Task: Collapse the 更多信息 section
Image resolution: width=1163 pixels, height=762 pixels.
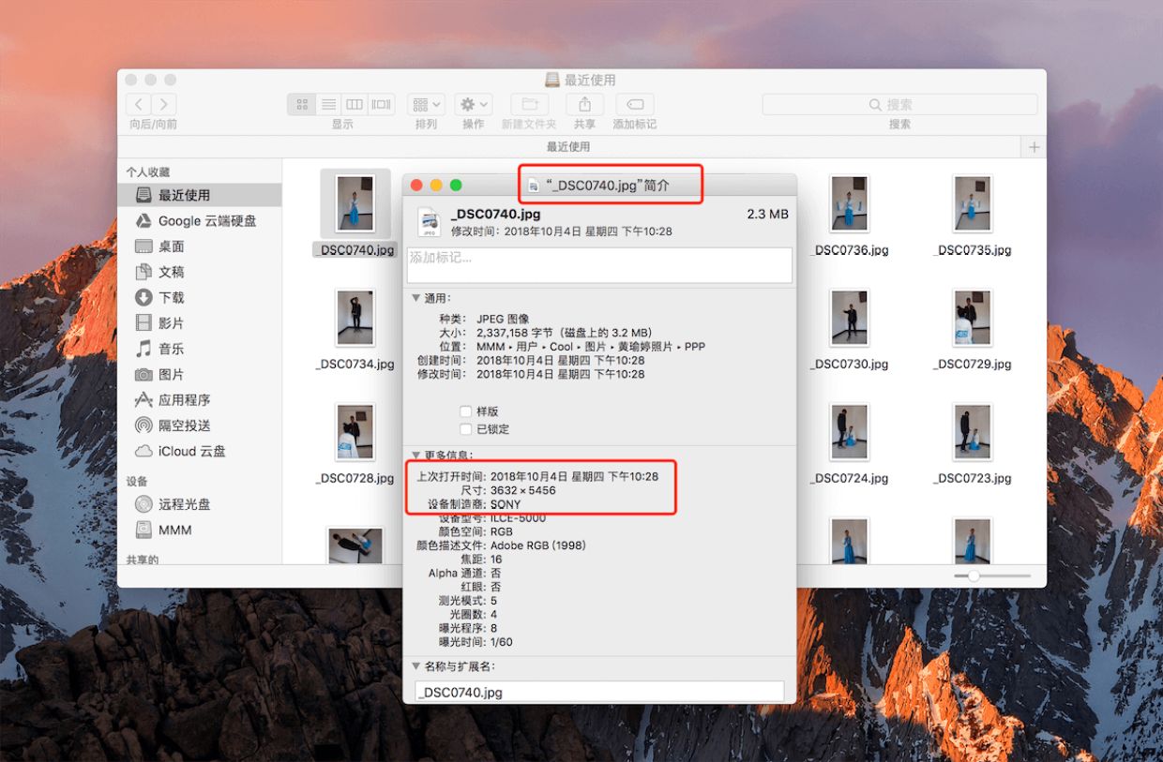Action: point(416,456)
